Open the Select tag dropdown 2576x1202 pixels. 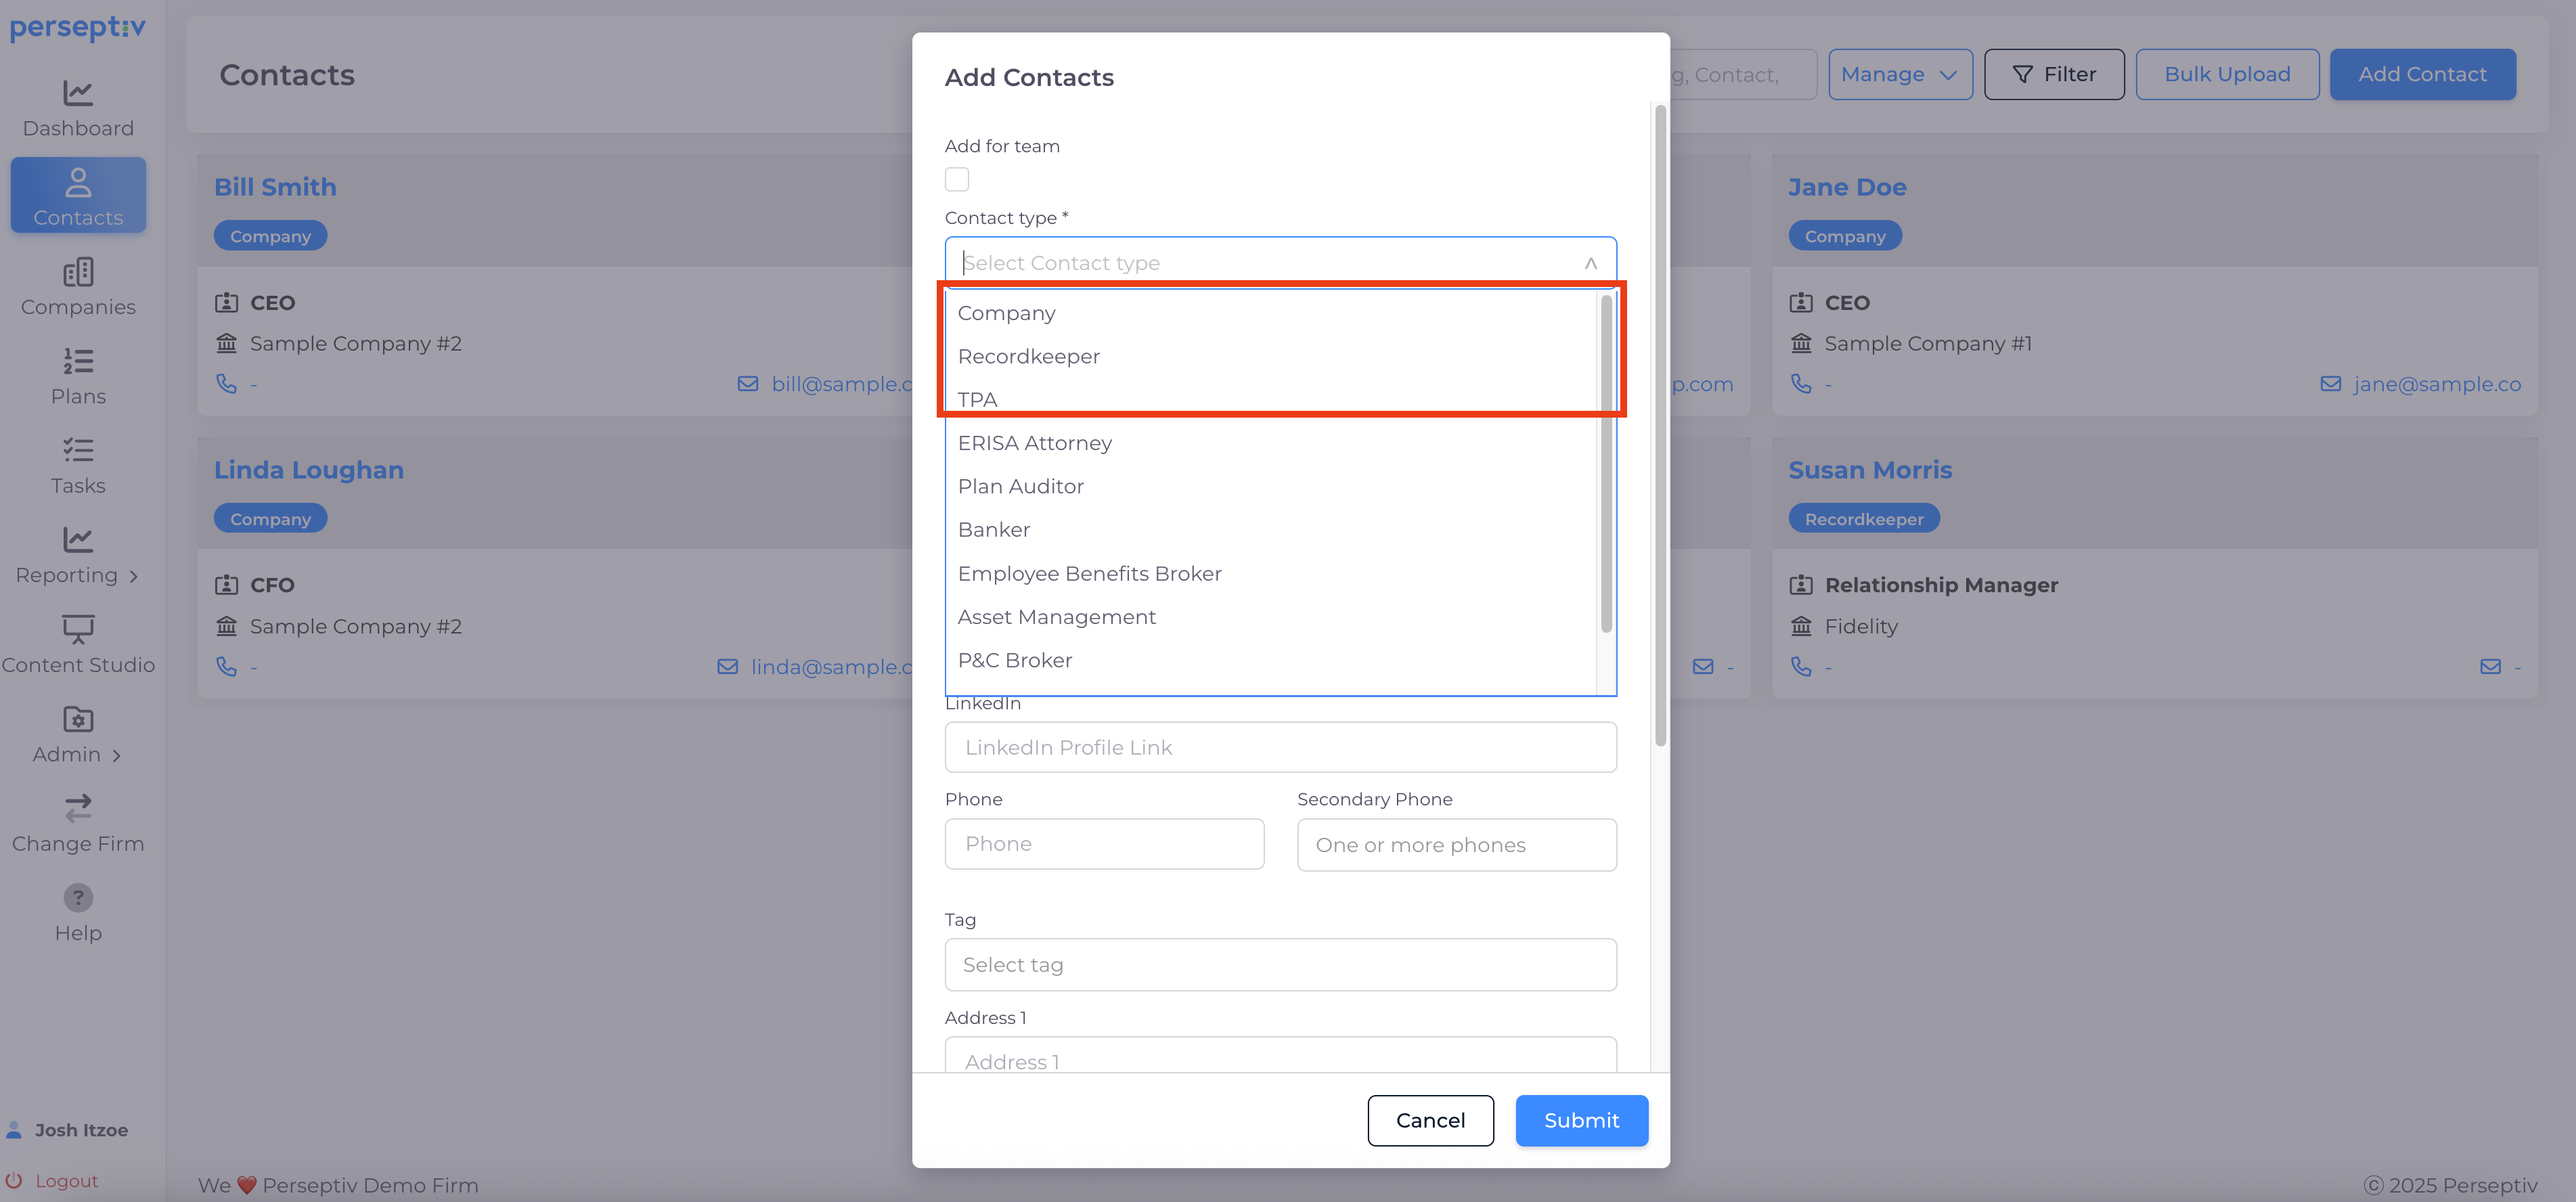[1280, 964]
